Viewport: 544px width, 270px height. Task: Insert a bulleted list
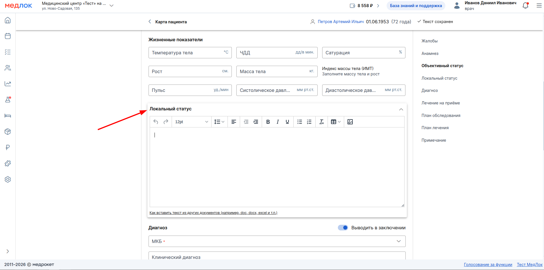[299, 122]
